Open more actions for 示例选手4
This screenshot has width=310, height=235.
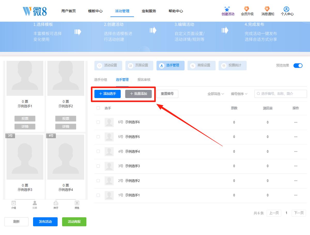tap(296, 151)
